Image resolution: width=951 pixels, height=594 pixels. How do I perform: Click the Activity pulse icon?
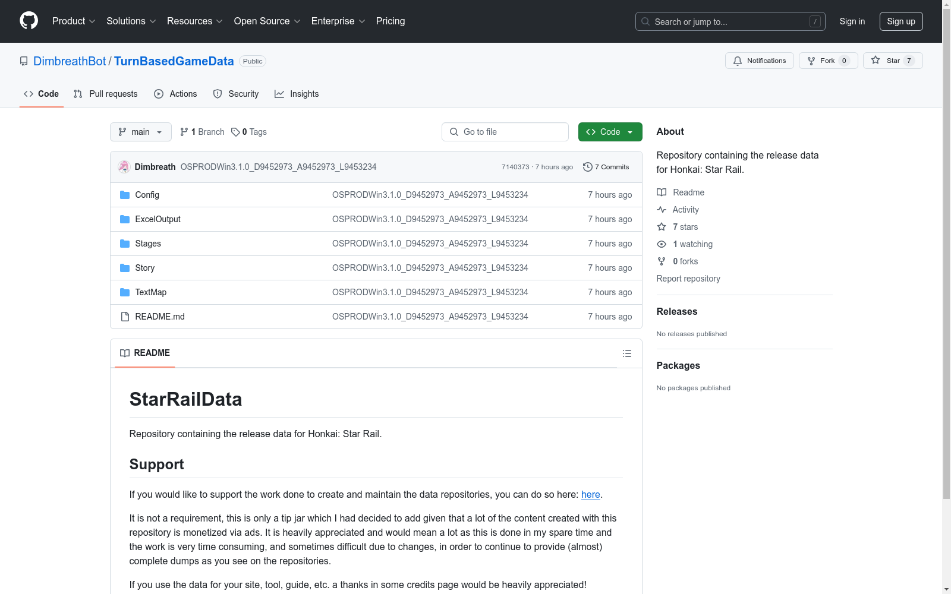tap(662, 210)
